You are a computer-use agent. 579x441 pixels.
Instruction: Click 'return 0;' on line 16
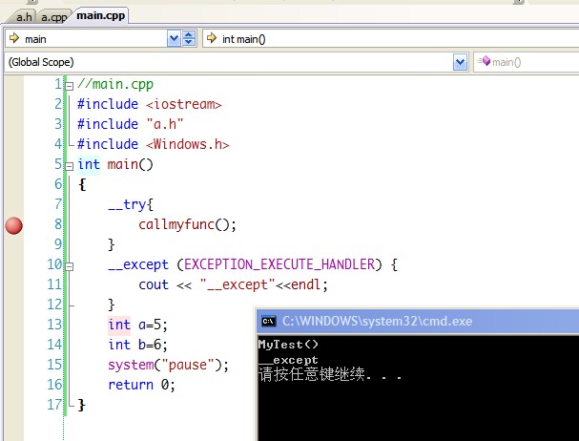(141, 386)
